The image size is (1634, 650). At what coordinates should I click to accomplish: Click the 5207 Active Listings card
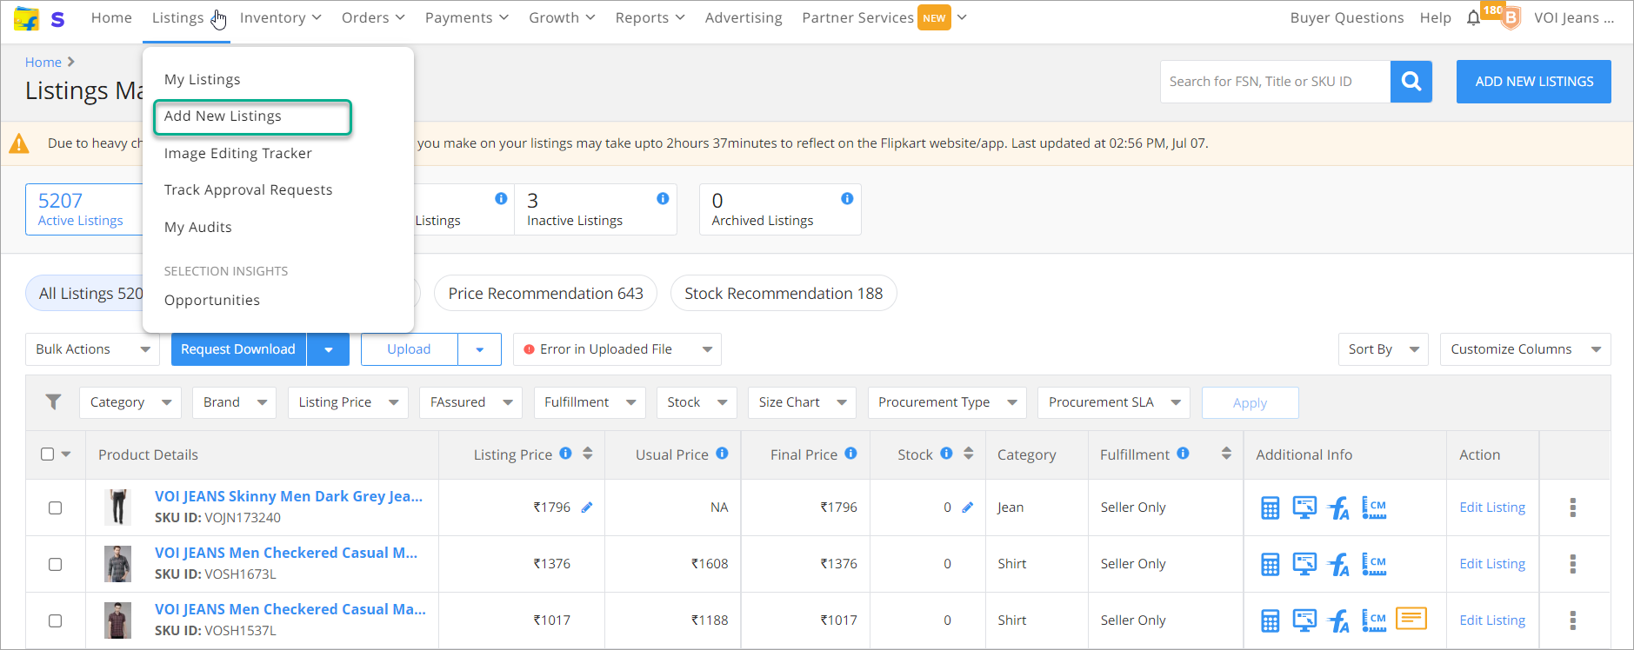[84, 209]
